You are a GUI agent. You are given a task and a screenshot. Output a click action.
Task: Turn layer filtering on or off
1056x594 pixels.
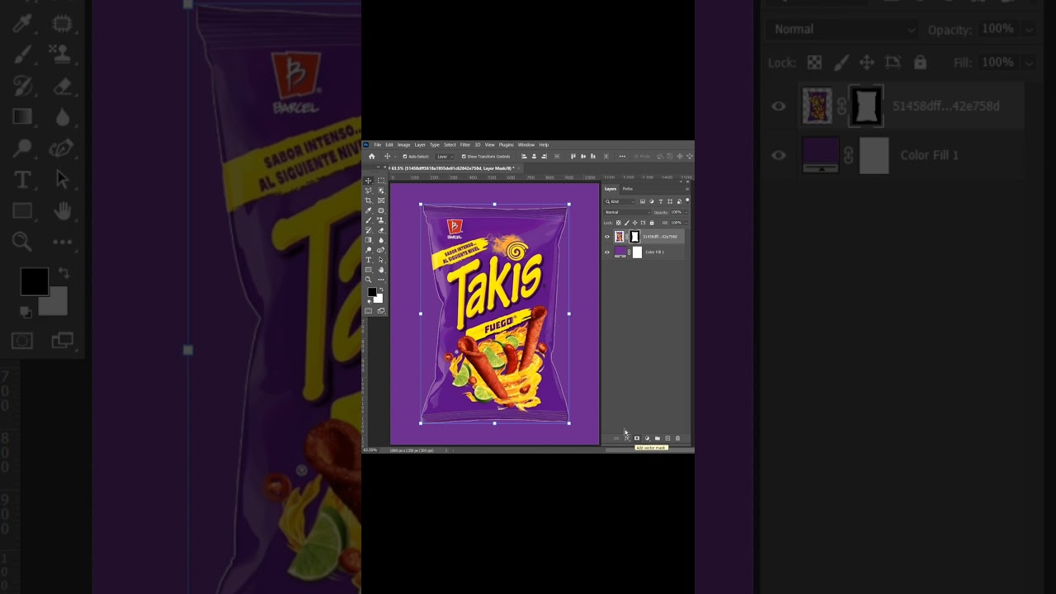pyautogui.click(x=687, y=200)
